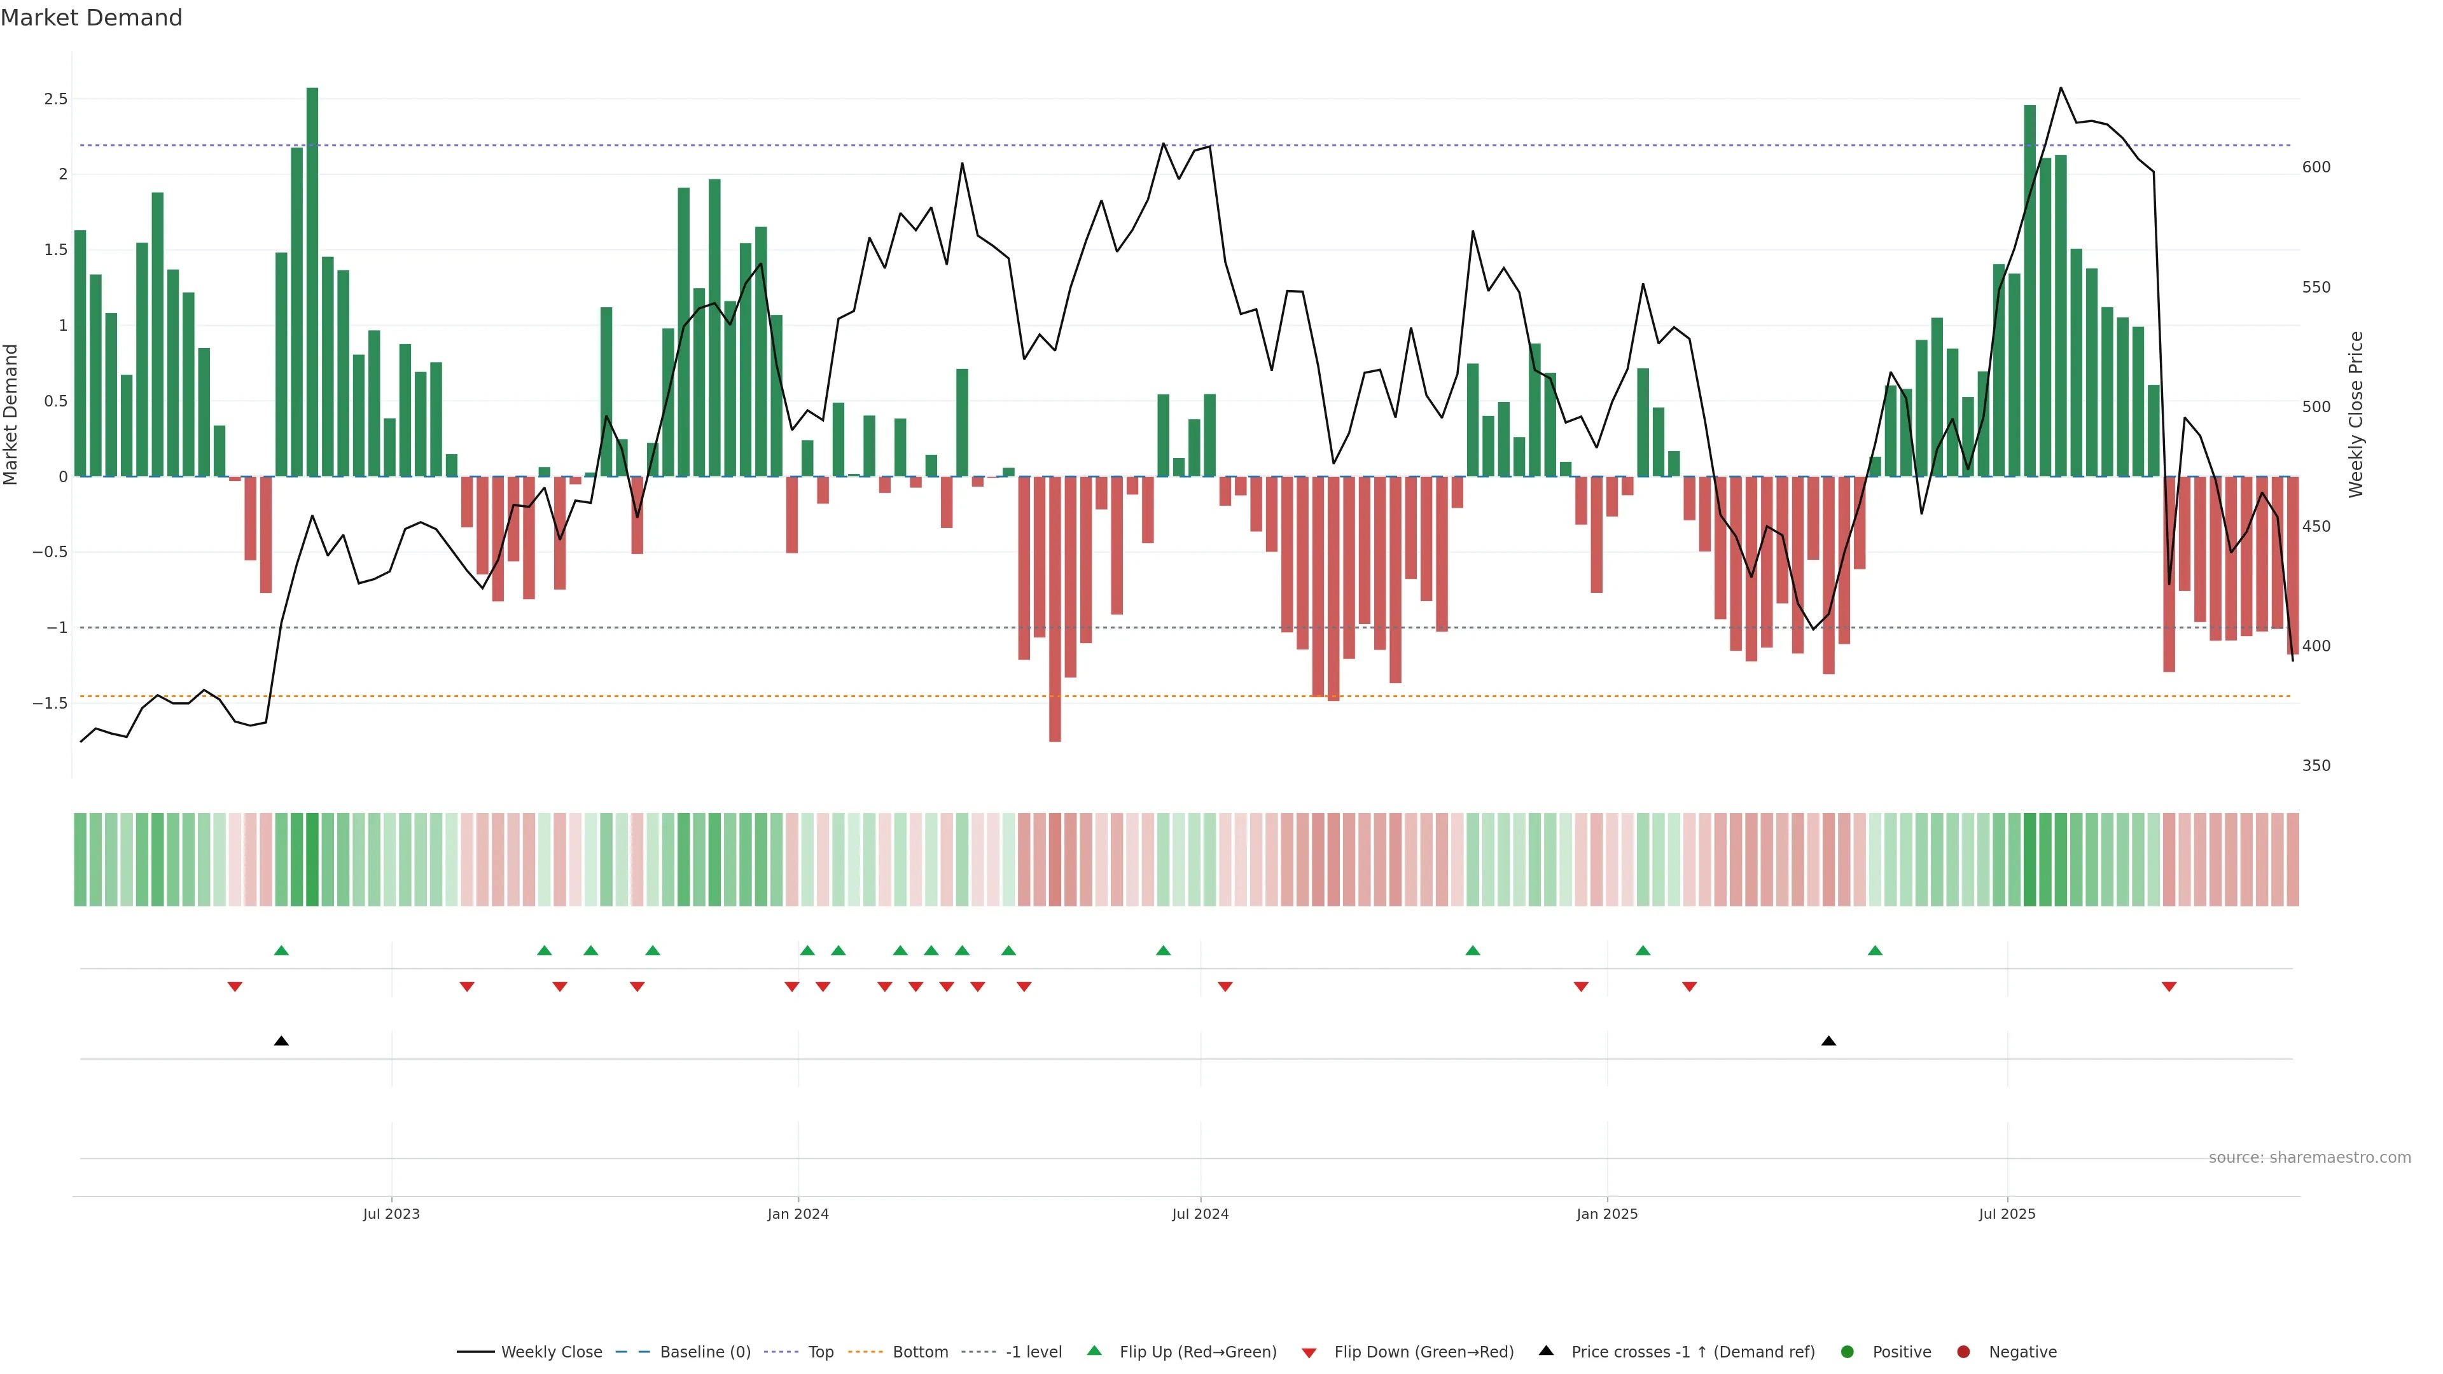Click the Jul 2024 axis label
Viewport: 2443px width, 1374px height.
click(x=1200, y=1214)
